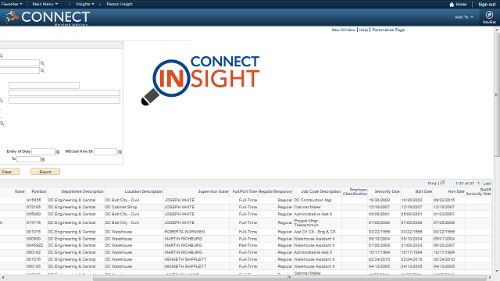The height and width of the screenshot is (281, 500).
Task: Select position cell 0945922
Action: tap(34, 245)
